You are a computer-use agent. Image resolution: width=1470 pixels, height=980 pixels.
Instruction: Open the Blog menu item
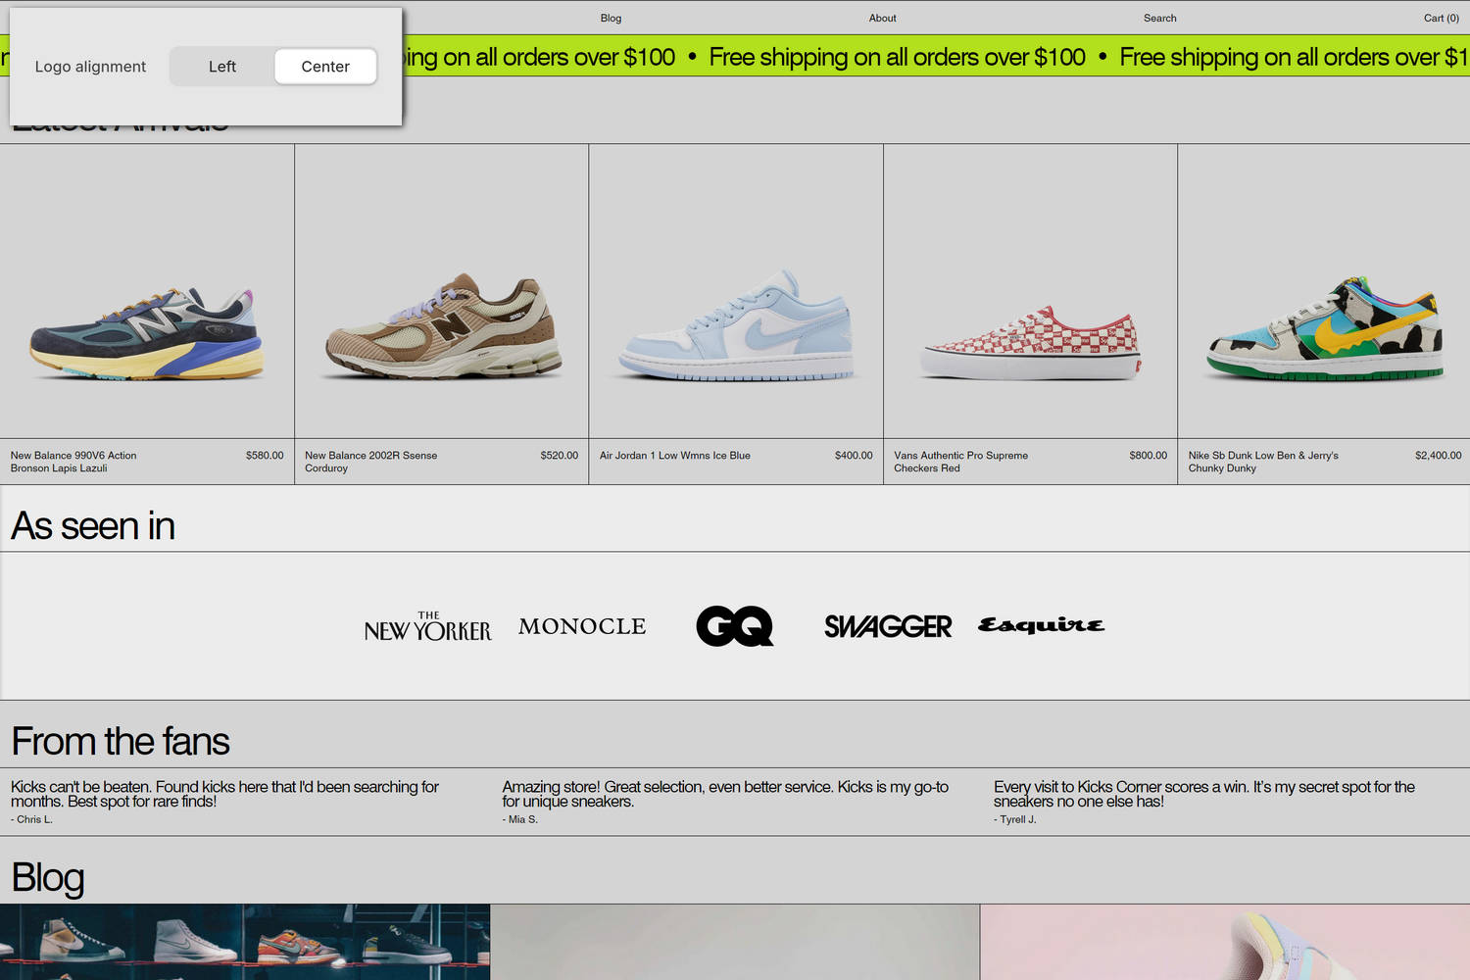(611, 18)
